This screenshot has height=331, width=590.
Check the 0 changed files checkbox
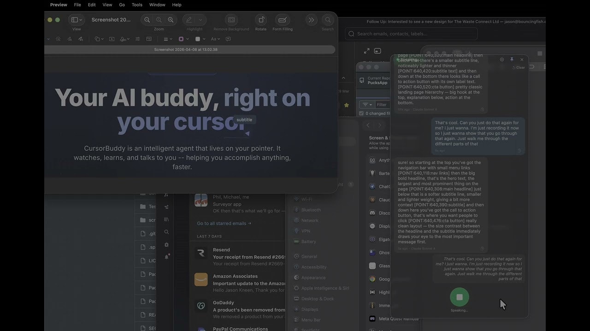361,113
